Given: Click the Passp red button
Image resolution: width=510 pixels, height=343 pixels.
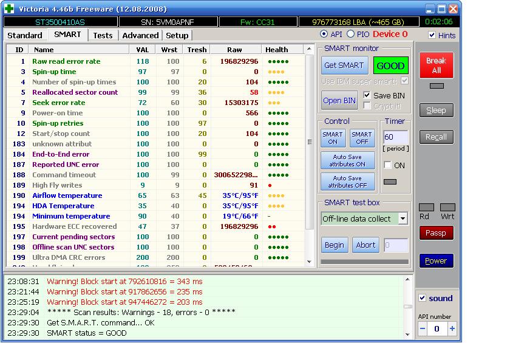Looking at the screenshot, I should (435, 233).
